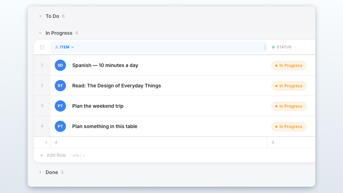Click row number 3
Viewport: 343px width, 193px height.
point(42,106)
